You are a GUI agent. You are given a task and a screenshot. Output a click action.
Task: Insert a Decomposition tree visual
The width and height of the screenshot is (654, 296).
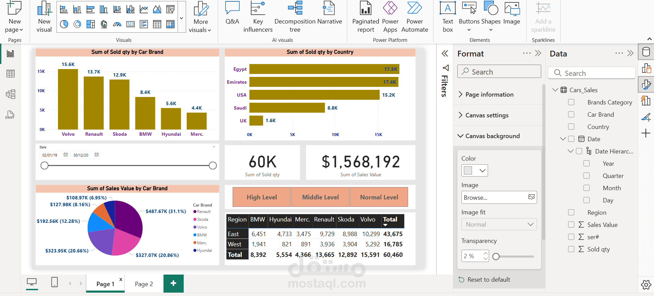coord(295,17)
